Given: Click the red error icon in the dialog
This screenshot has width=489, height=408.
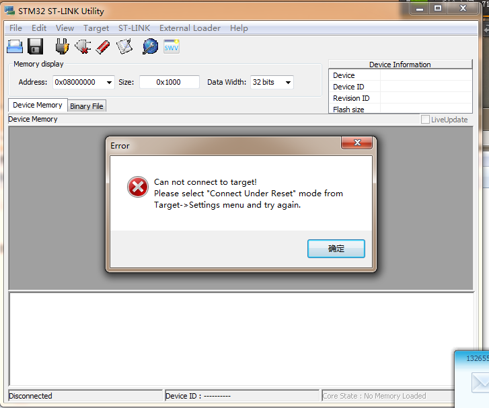Looking at the screenshot, I should [x=137, y=187].
